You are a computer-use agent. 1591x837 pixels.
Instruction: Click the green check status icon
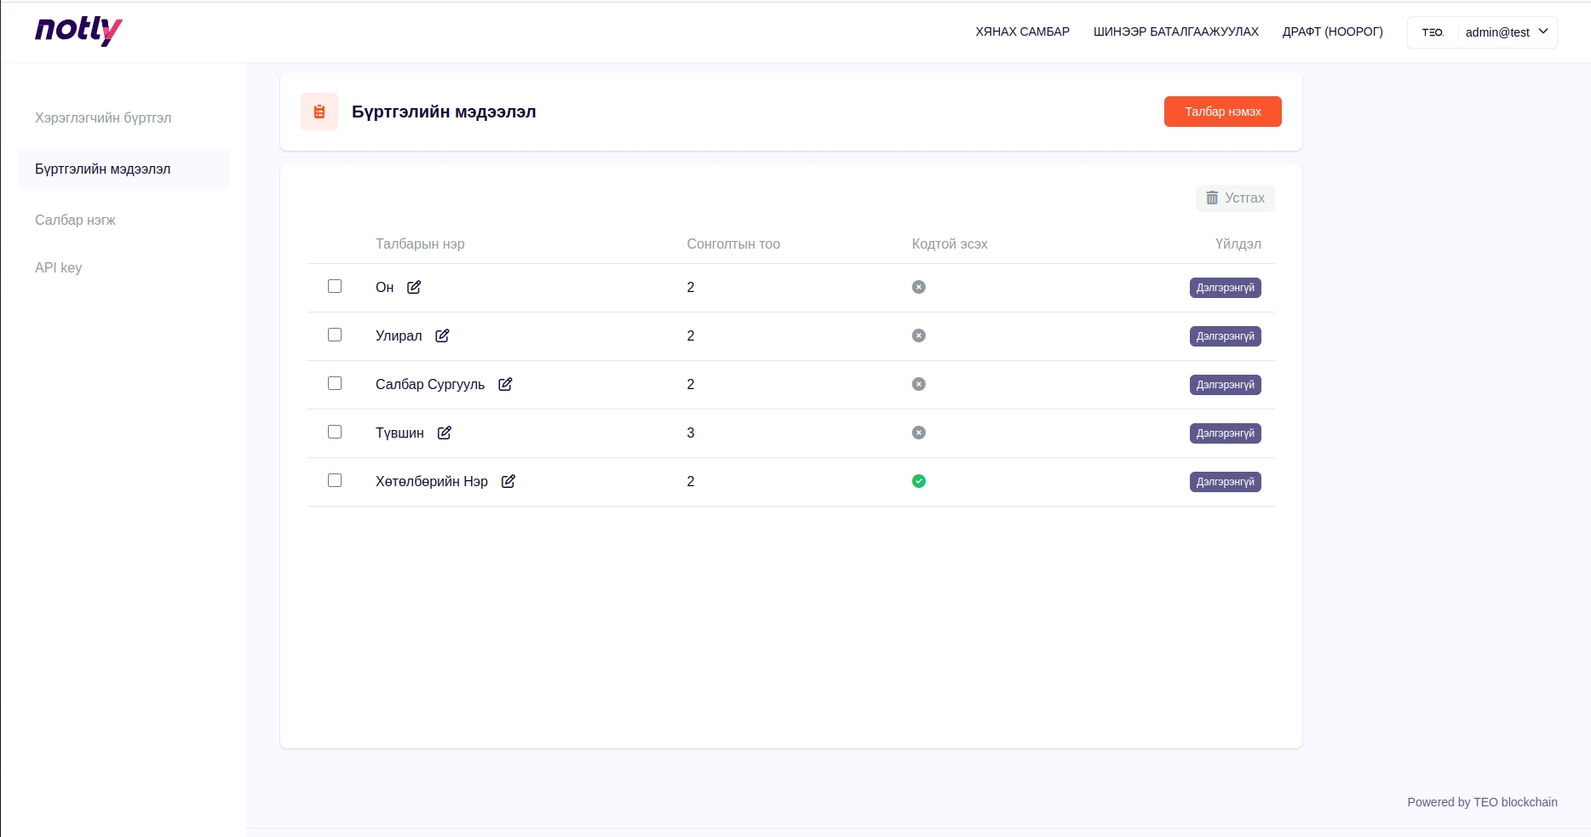click(x=918, y=481)
